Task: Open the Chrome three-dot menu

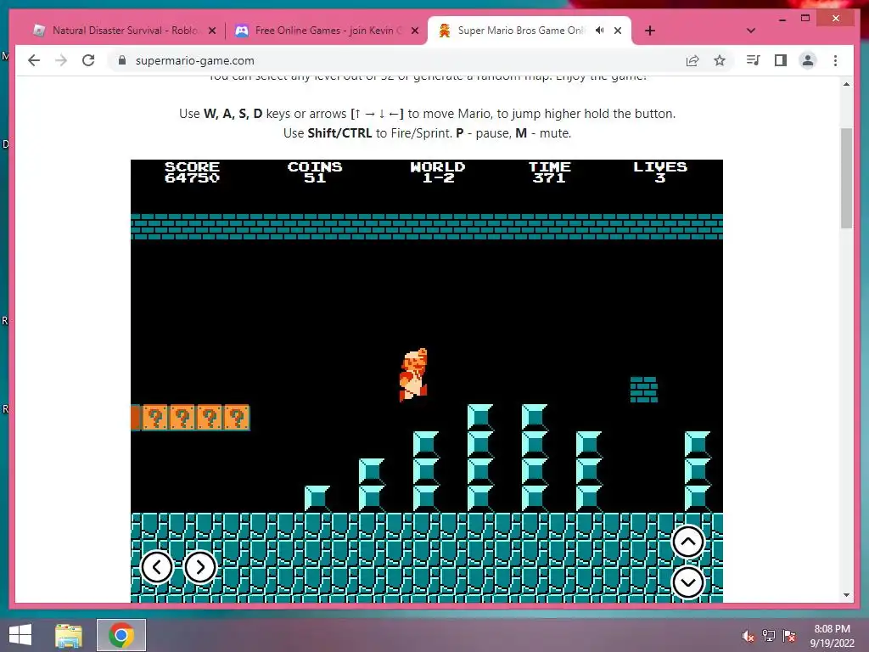Action: click(x=835, y=60)
